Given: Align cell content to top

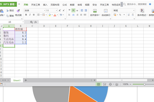Looking at the screenshot, I should coord(69,10).
